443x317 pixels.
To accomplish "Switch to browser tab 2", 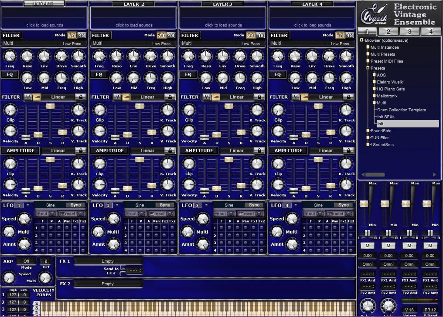I will tap(388, 32).
